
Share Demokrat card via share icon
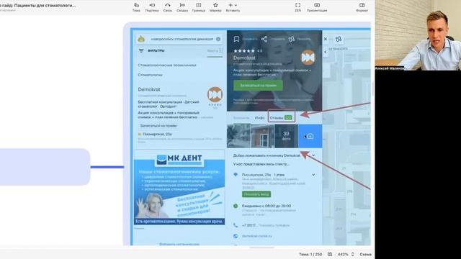264,39
